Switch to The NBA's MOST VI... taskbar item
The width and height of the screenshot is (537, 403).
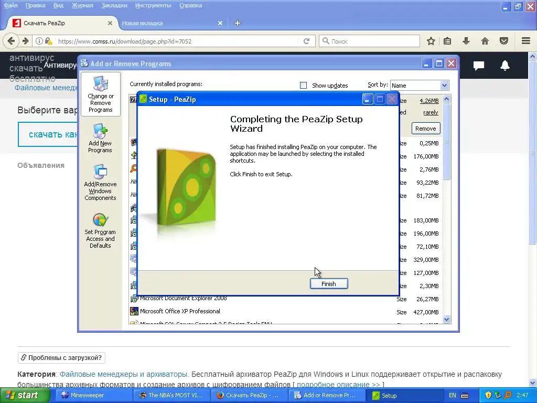[x=170, y=396]
